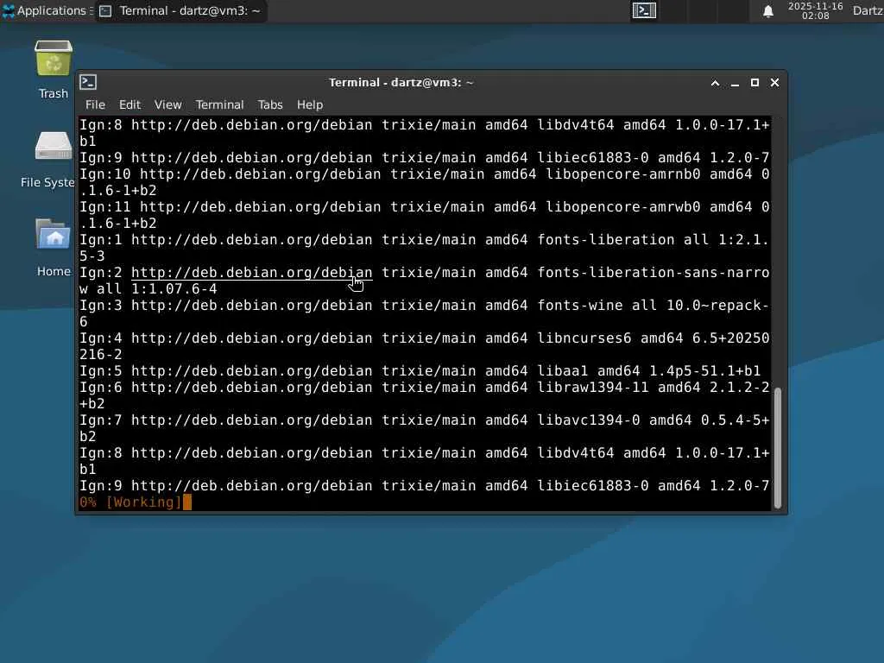Open the Help menu
This screenshot has height=663, width=884.
coord(310,104)
